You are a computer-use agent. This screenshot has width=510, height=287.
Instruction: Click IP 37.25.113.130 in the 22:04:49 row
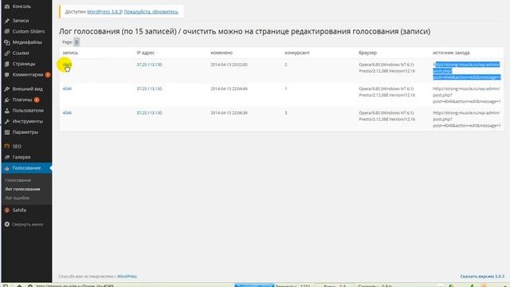[149, 88]
